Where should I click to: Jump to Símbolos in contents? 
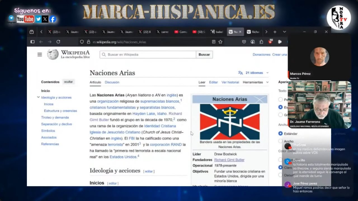(x=48, y=131)
